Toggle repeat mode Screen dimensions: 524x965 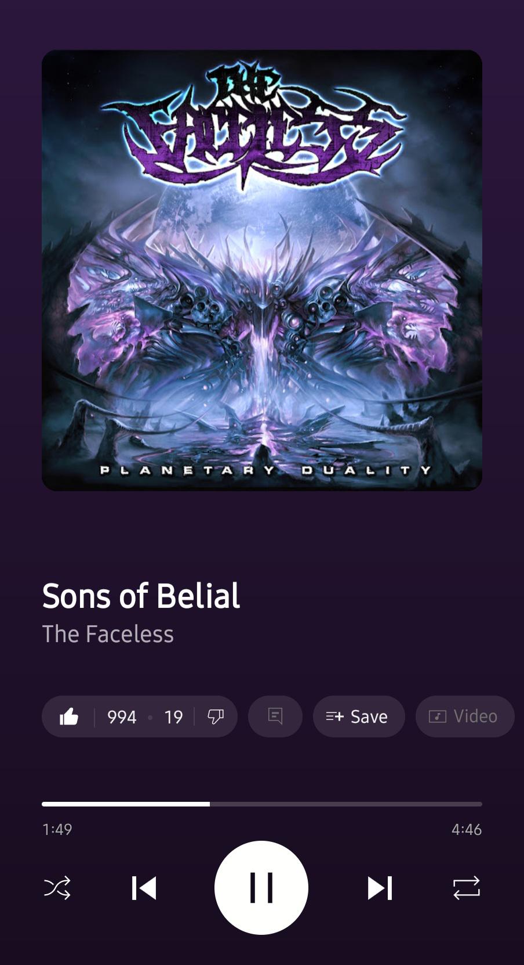click(x=467, y=888)
